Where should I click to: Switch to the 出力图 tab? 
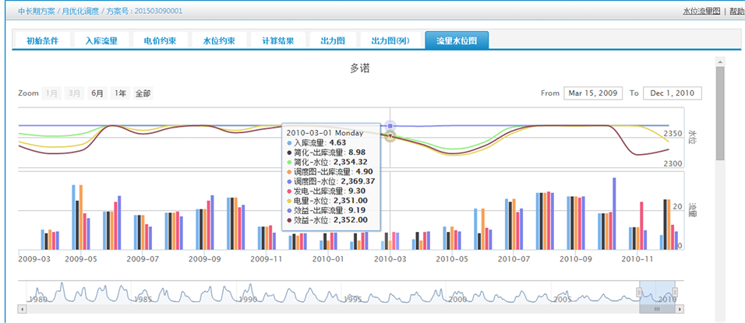tap(333, 40)
